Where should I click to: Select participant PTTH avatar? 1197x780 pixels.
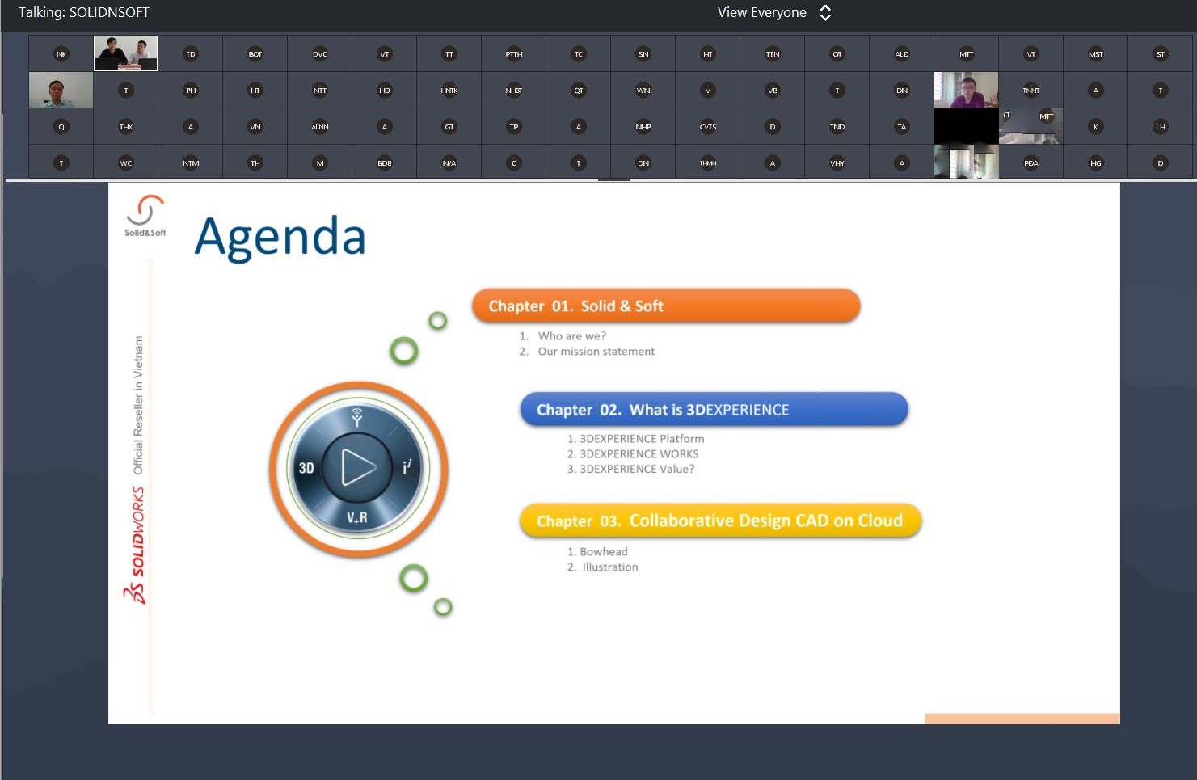pos(514,54)
